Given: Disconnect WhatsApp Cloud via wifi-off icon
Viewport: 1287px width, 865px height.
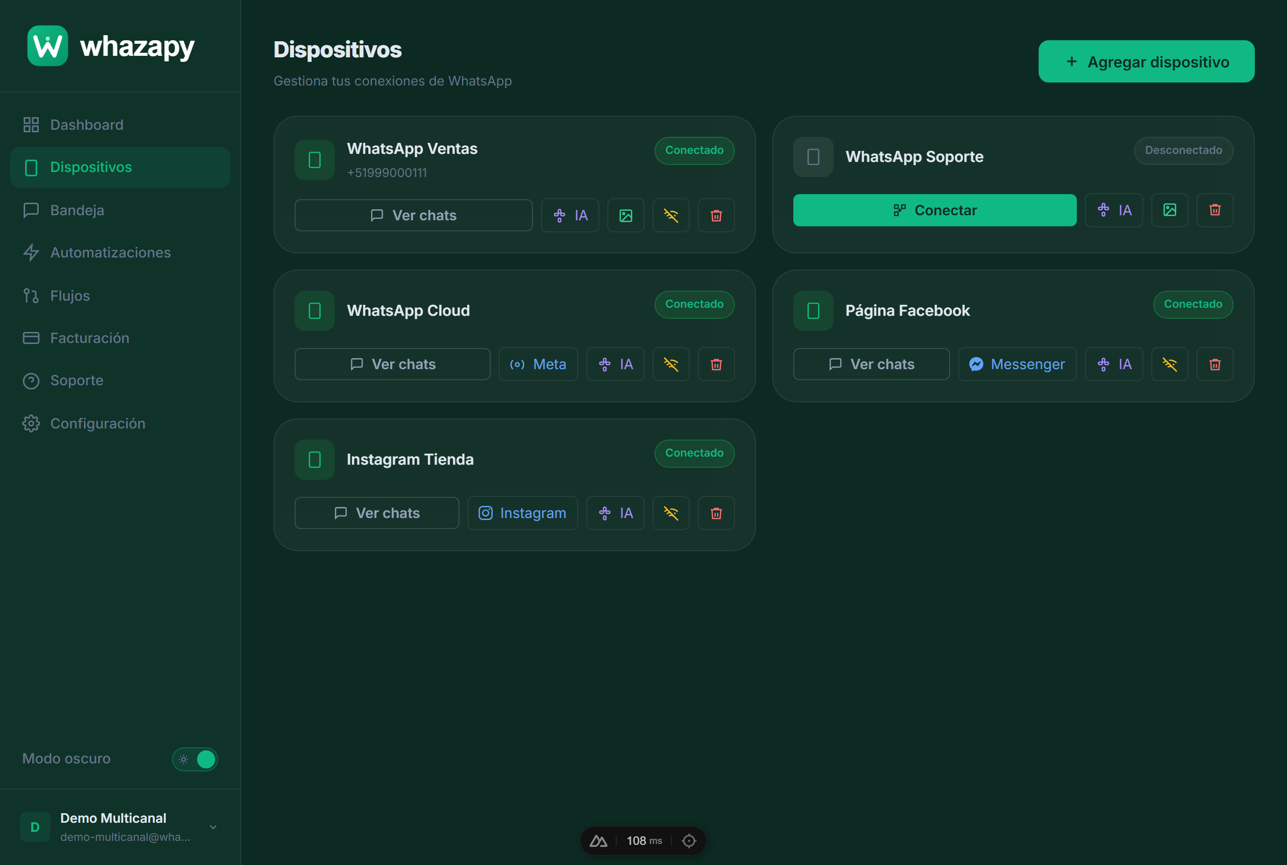Looking at the screenshot, I should click(x=671, y=364).
